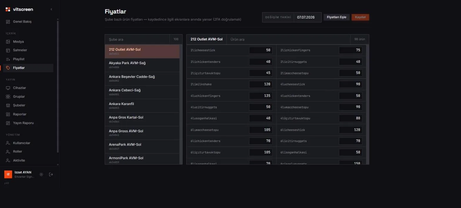Select branch Akyaka Park AVM-Sağ
Viewport: 461px width, 208px height.
(x=142, y=65)
